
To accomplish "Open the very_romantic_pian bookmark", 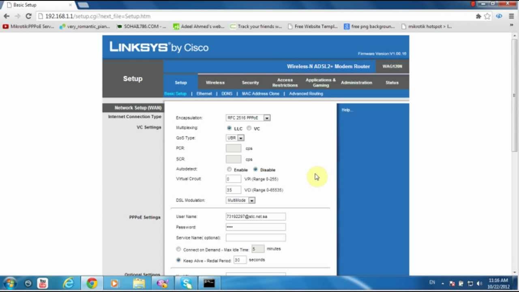I will (85, 26).
